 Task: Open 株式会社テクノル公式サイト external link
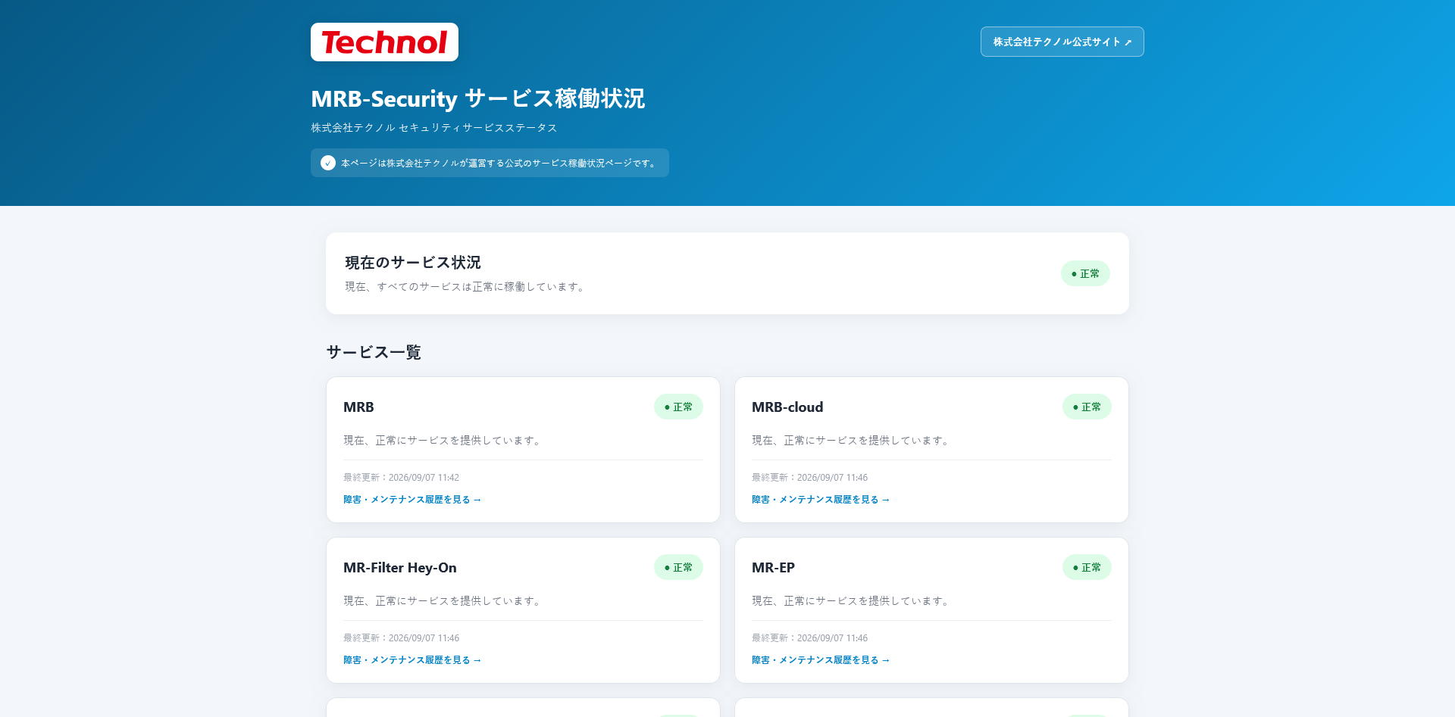[1062, 42]
